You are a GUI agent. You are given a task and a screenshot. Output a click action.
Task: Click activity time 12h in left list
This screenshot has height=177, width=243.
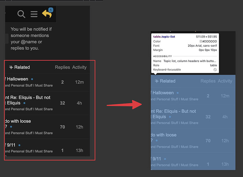(79, 127)
